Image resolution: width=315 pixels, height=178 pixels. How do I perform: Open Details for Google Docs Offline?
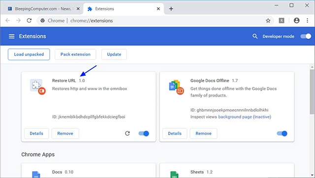(175, 133)
